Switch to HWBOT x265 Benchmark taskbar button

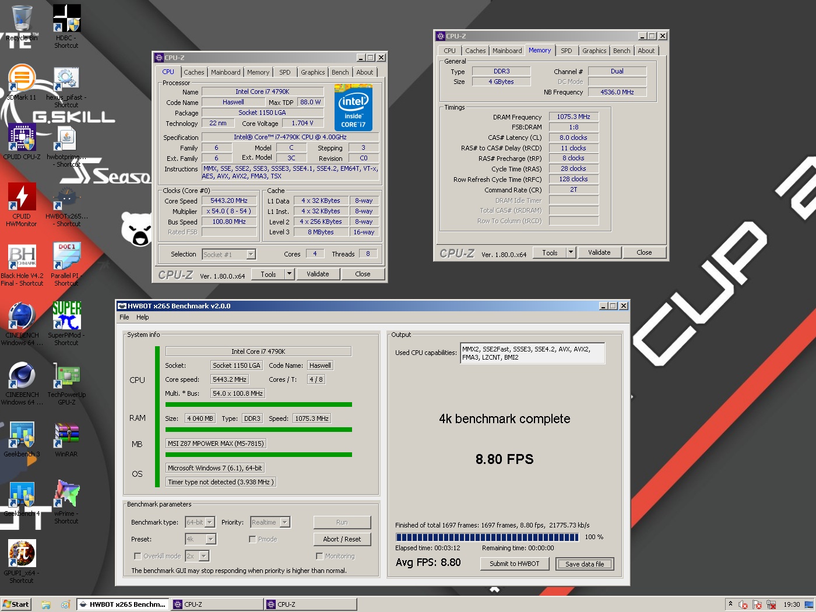click(x=123, y=604)
